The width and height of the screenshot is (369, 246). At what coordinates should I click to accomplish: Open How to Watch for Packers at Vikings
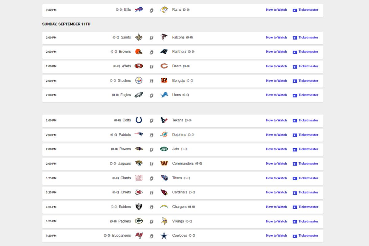click(276, 221)
